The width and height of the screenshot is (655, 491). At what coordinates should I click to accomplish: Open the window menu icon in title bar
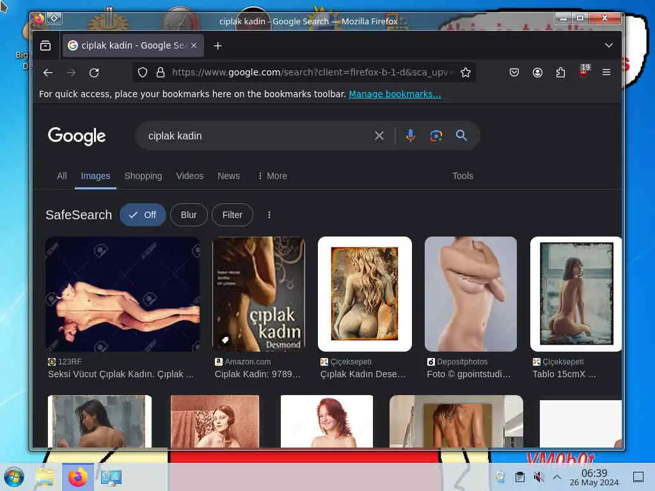pos(38,19)
